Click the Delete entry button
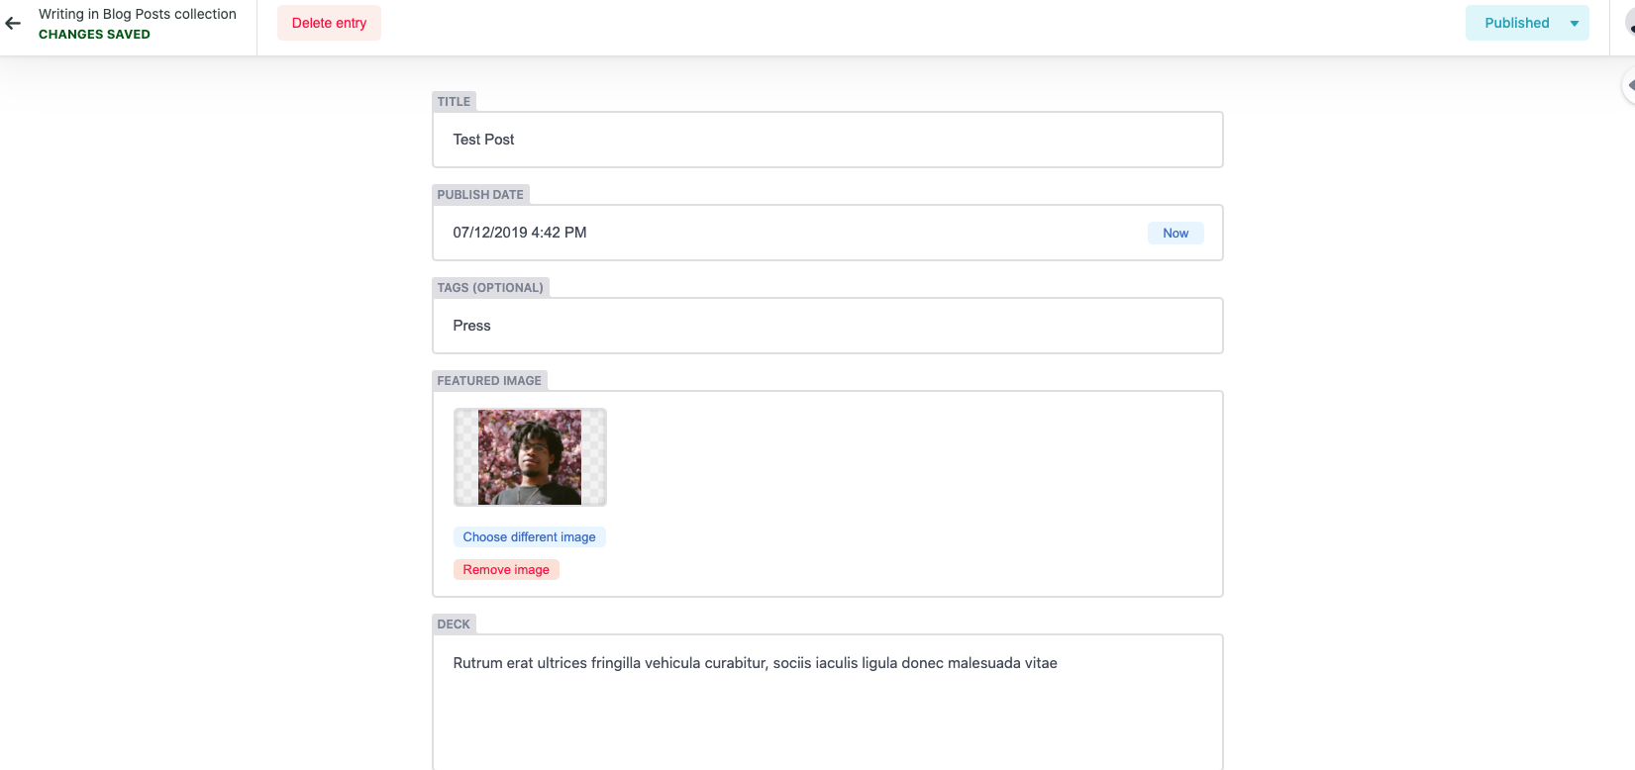 tap(329, 23)
